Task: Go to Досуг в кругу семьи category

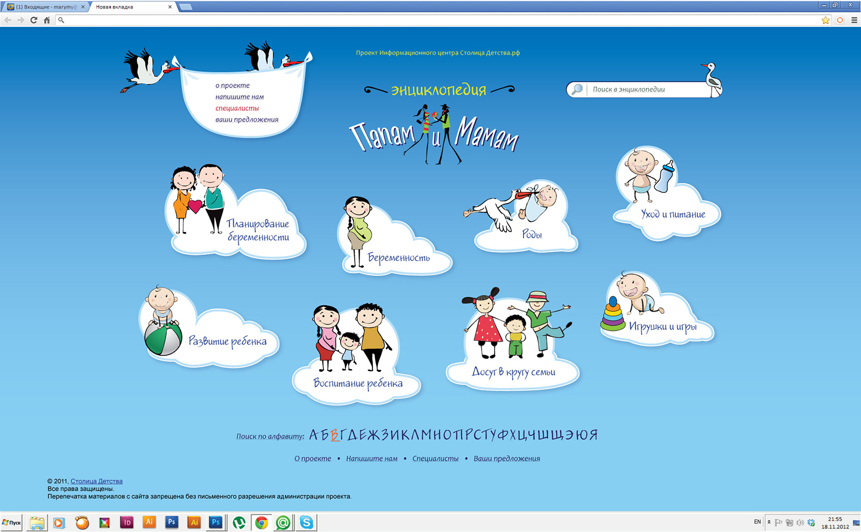Action: (x=513, y=338)
